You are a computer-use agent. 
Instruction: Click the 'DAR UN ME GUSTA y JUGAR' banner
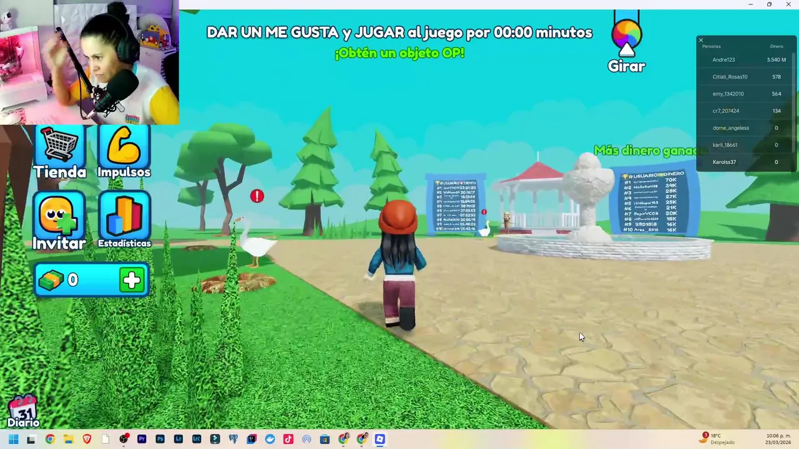click(399, 32)
